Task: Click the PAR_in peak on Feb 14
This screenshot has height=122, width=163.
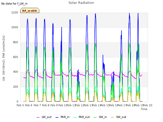Action: pyautogui.click(x=96, y=14)
